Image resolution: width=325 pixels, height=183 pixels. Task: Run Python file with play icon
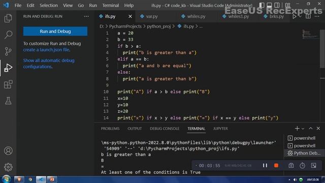pyautogui.click(x=295, y=16)
